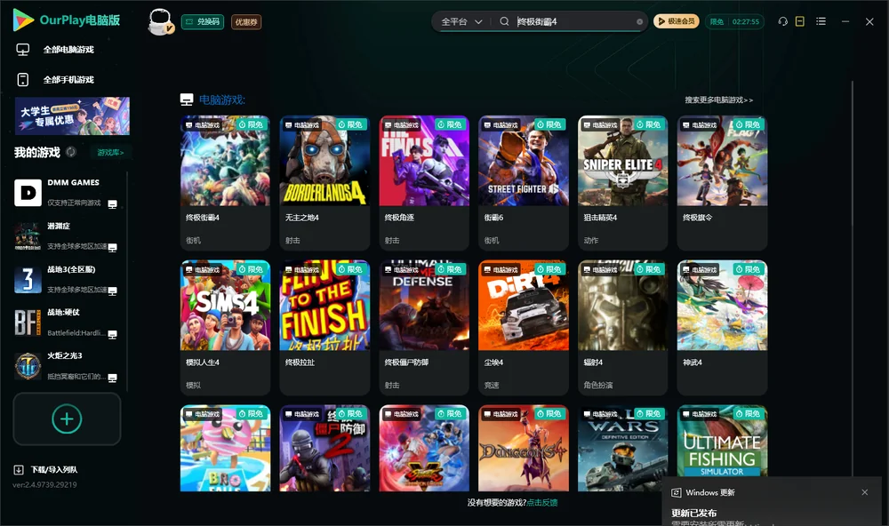Open the Ultimate Fishing Simulator thumbnail
This screenshot has height=526, width=889.
[722, 442]
